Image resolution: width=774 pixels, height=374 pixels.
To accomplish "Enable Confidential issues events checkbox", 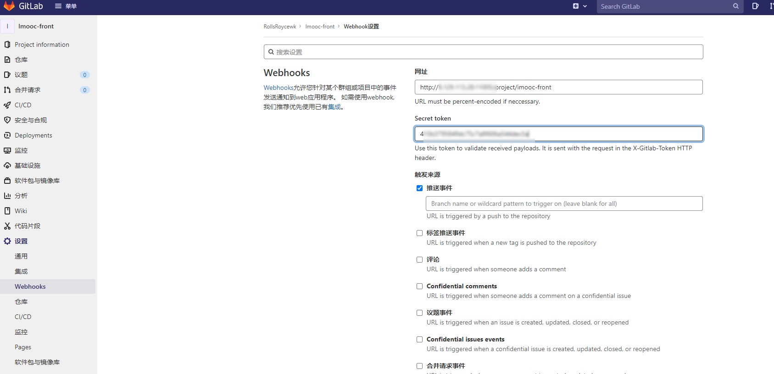I will [419, 339].
